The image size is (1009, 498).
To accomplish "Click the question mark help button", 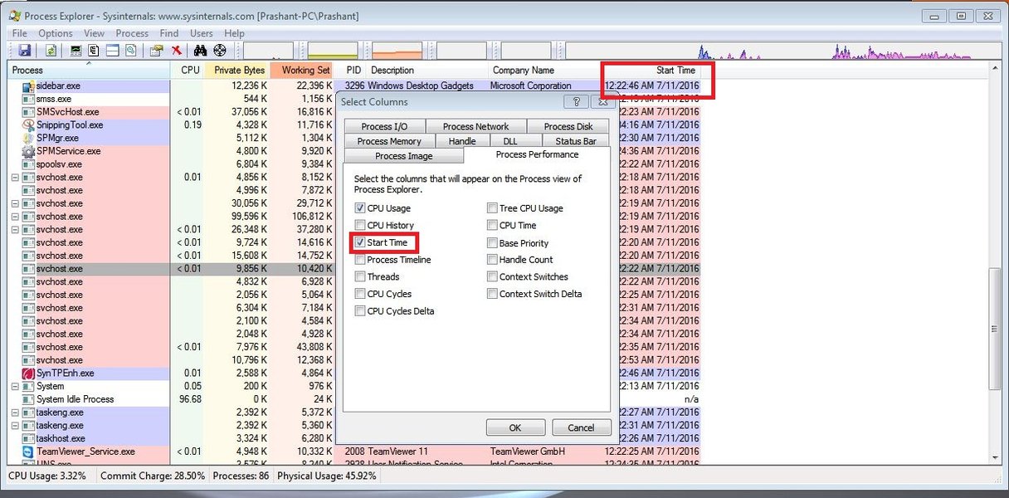I will tap(576, 101).
